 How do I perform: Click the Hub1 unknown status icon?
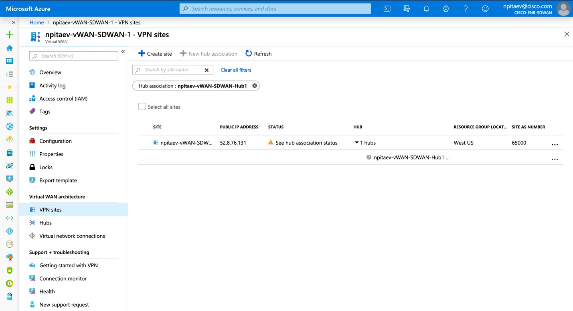pyautogui.click(x=369, y=158)
